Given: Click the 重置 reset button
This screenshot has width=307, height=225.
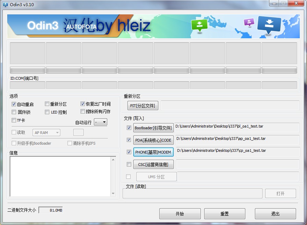Looking at the screenshot, I should point(224,214).
